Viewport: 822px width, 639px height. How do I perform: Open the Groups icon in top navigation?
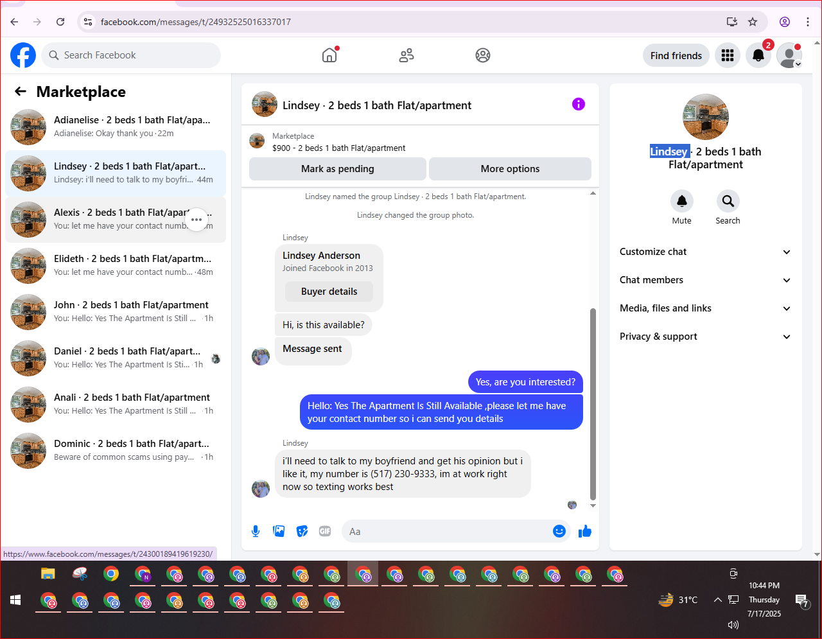483,55
